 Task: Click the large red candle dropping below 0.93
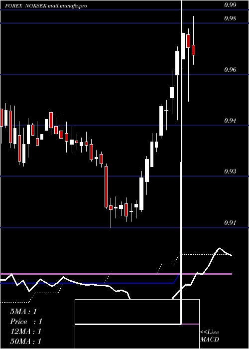[x=106, y=186]
